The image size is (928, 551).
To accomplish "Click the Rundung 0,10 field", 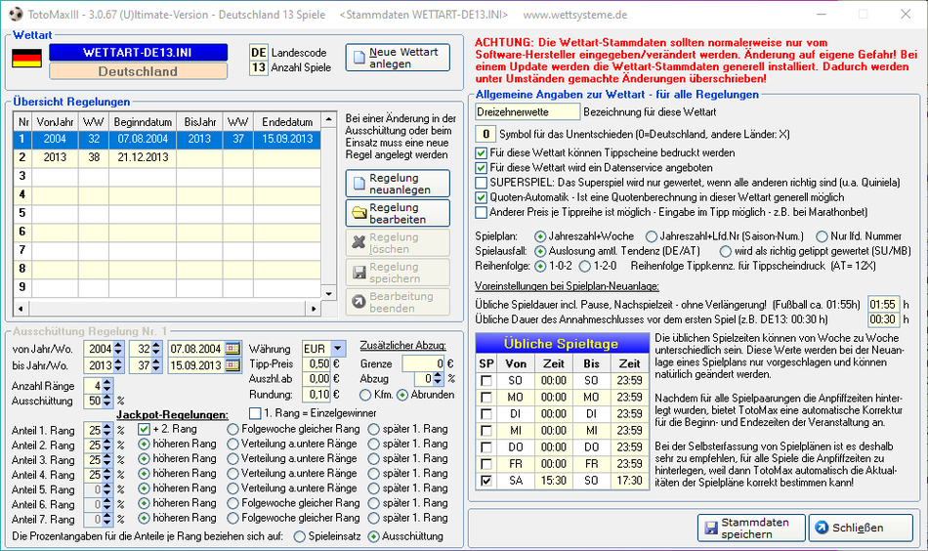I will (x=316, y=394).
